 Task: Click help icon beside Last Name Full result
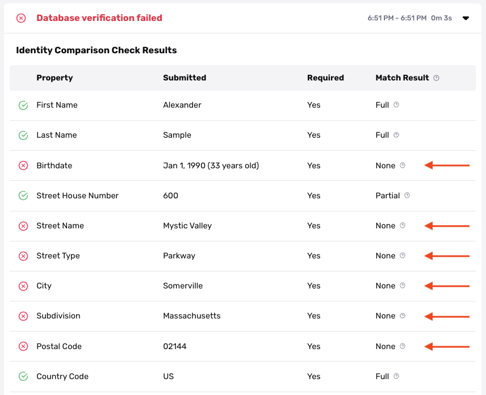pyautogui.click(x=396, y=135)
